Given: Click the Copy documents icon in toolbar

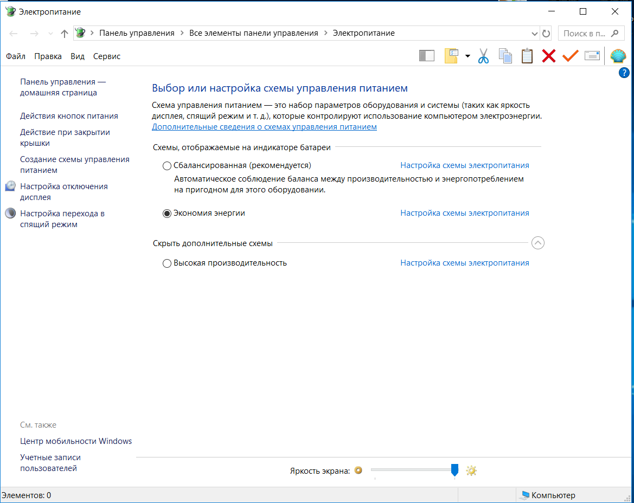Looking at the screenshot, I should [505, 56].
